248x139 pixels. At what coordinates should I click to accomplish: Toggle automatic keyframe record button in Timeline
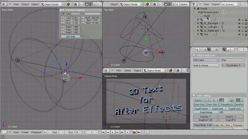(127, 132)
